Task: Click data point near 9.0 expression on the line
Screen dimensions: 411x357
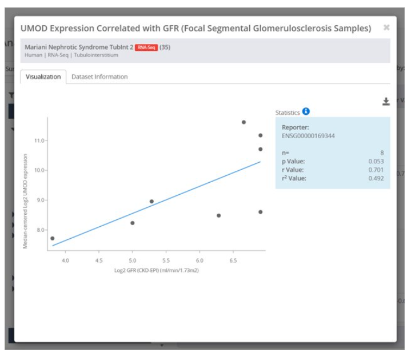Action: pyautogui.click(x=151, y=202)
